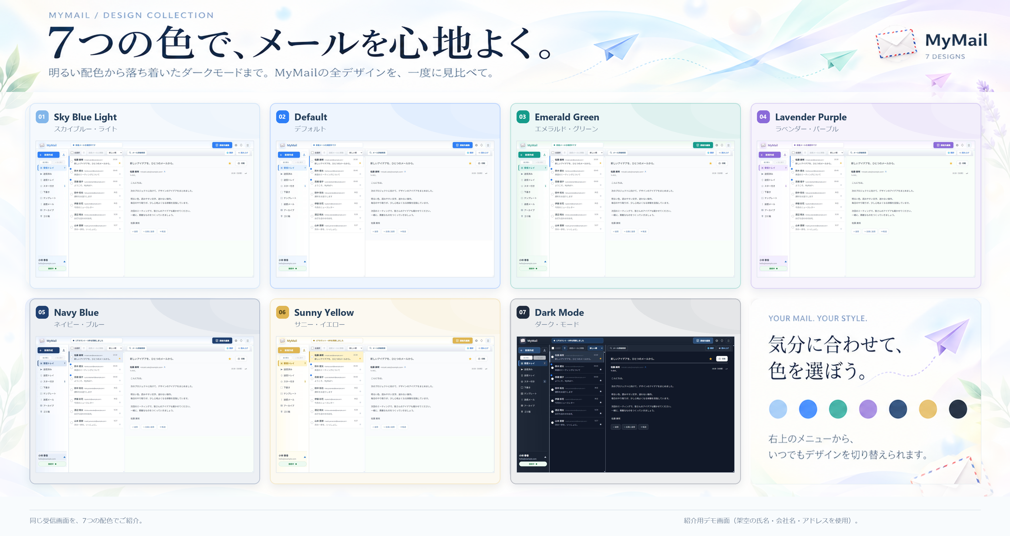Open 送信済み folder in Dark Mode preview
The width and height of the screenshot is (1010, 536).
533,369
